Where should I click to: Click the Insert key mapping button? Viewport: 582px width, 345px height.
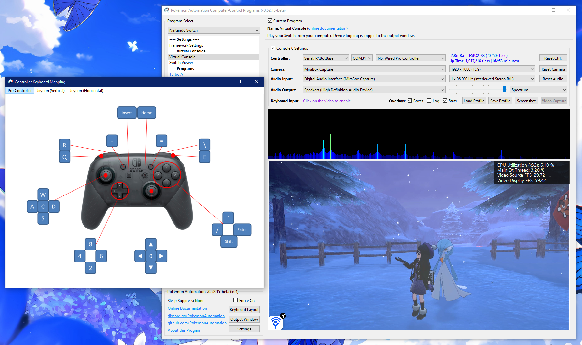point(127,113)
